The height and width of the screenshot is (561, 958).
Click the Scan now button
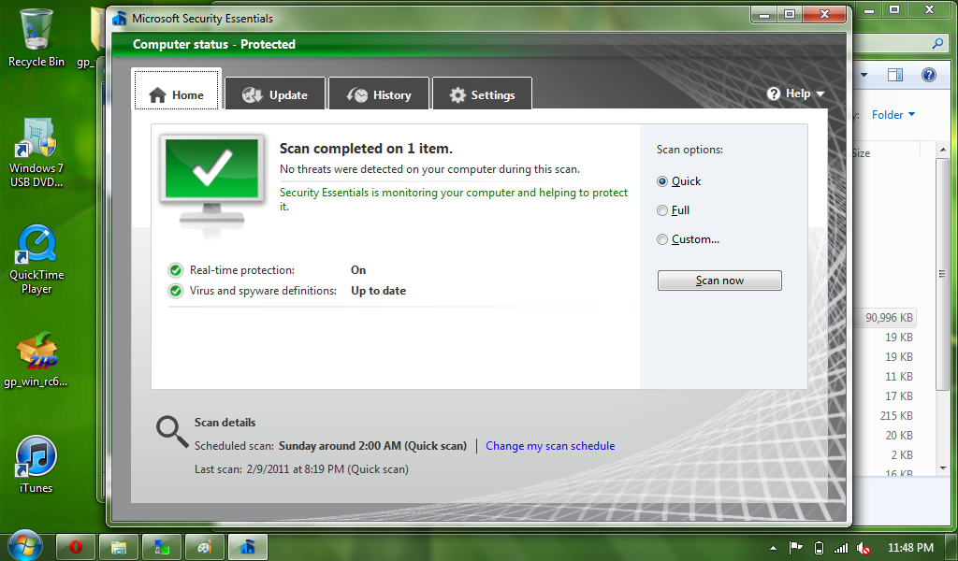click(x=719, y=280)
